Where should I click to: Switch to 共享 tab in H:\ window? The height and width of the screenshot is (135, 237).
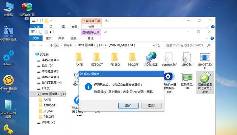pyautogui.click(x=62, y=27)
